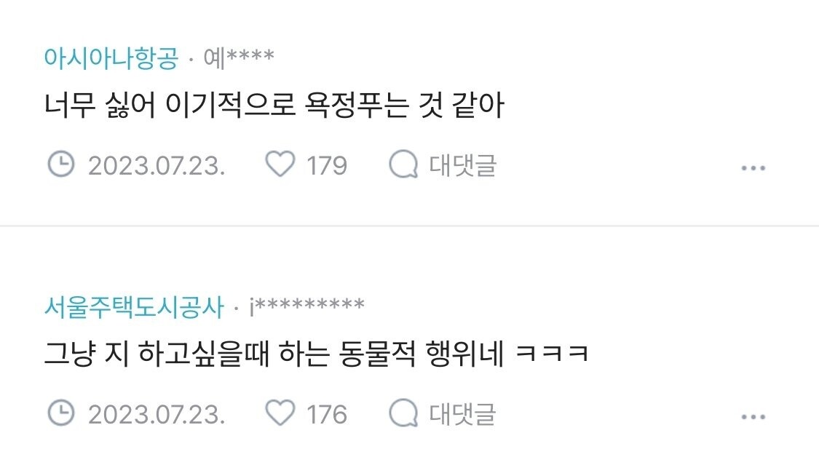The image size is (819, 473).
Task: Click the 2023.07.23. date on the second comment
Action: point(157,415)
